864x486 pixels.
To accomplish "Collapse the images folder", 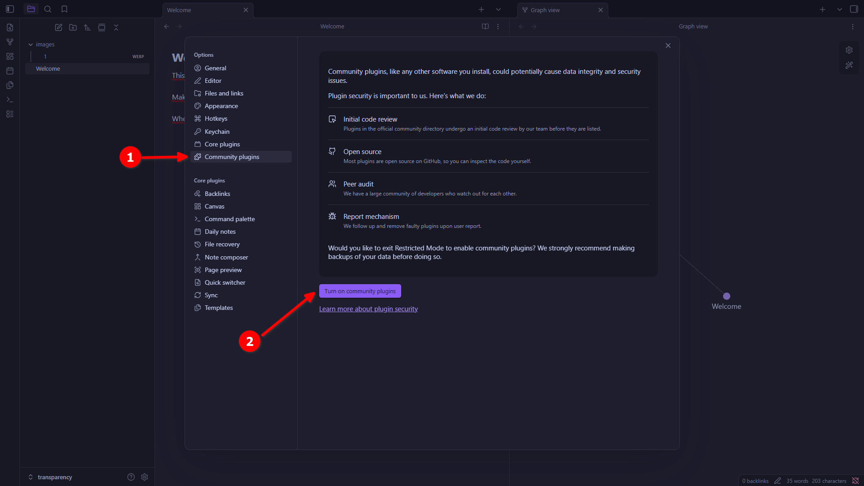I will click(x=31, y=45).
